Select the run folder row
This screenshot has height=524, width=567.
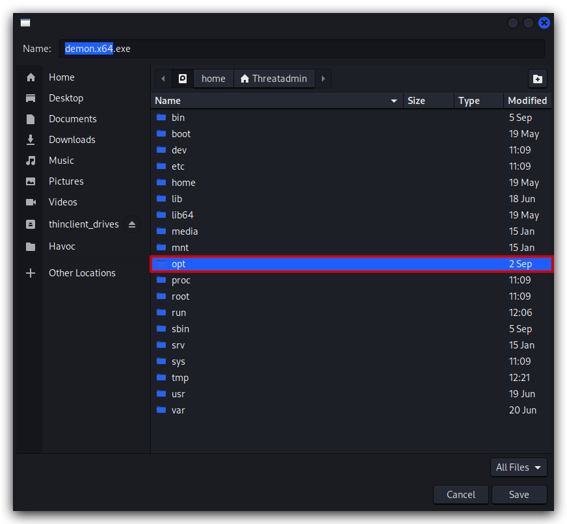click(x=352, y=313)
